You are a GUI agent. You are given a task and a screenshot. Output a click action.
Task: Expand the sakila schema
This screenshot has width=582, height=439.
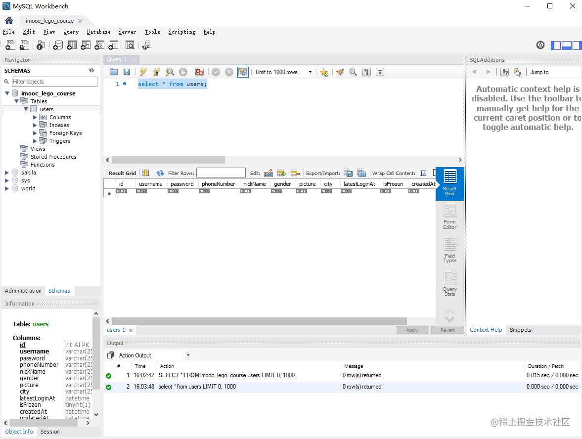pyautogui.click(x=7, y=173)
